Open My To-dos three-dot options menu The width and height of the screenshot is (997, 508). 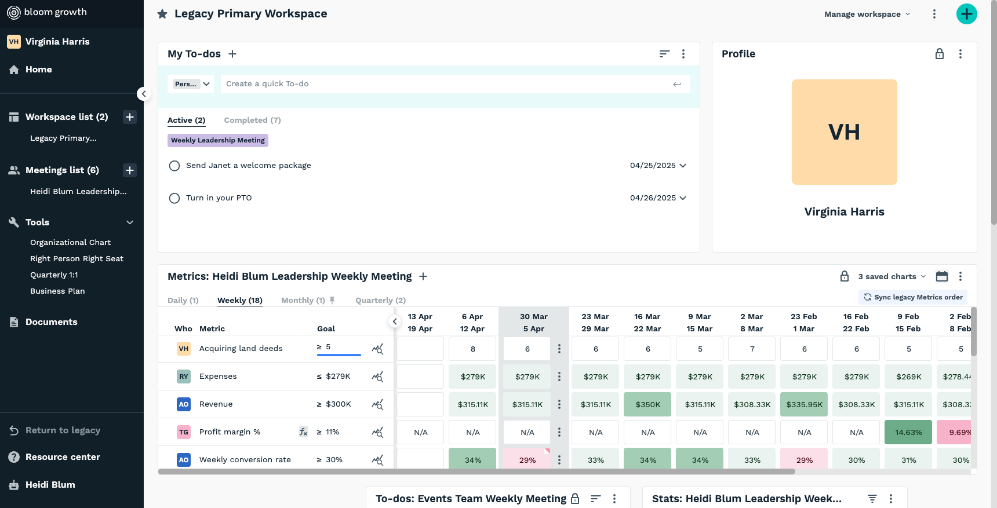tap(683, 54)
